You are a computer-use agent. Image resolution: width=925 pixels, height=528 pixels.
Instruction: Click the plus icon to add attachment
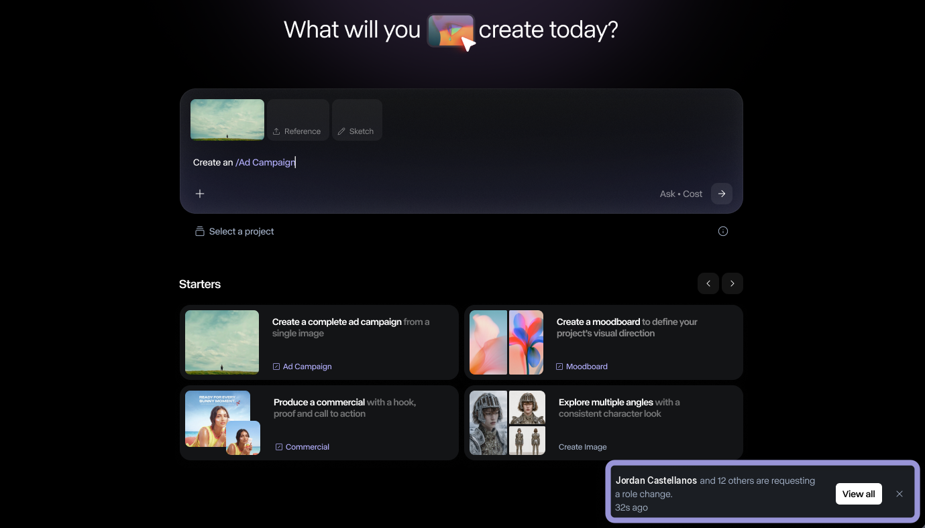[200, 194]
